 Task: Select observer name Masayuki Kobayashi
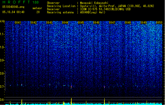pos(94,3)
